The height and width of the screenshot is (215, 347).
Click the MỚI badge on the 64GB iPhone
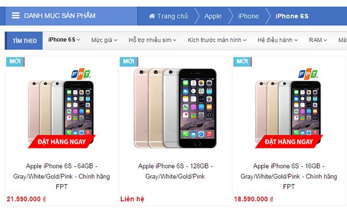(x=15, y=62)
